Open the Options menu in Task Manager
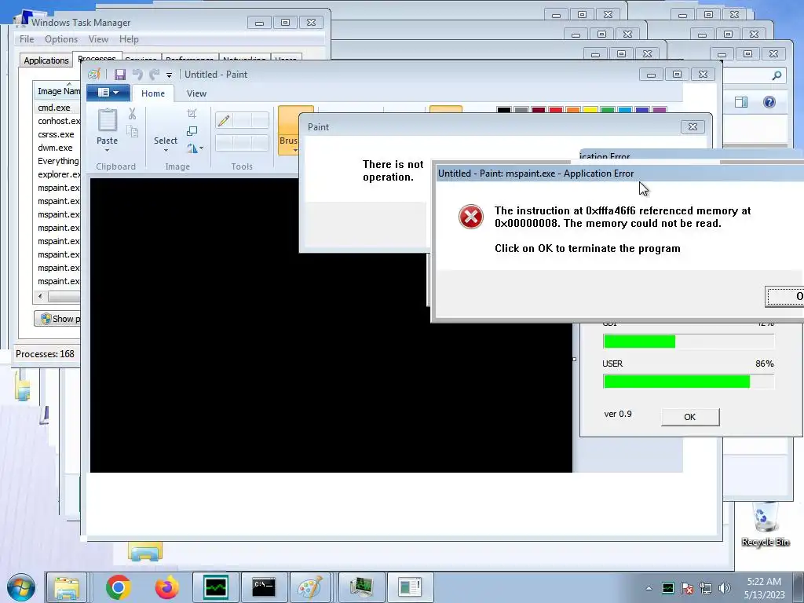804x603 pixels. pyautogui.click(x=61, y=39)
